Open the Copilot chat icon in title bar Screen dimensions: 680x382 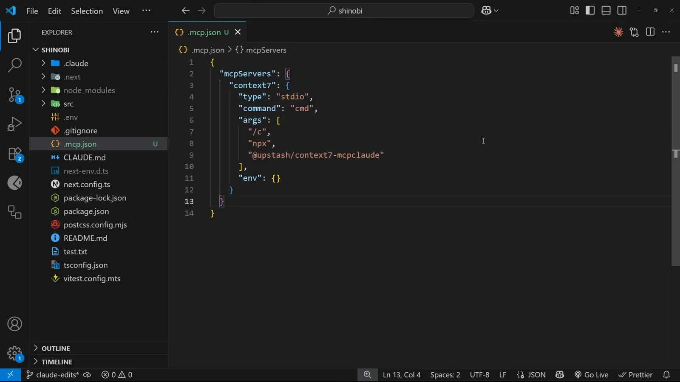pos(486,11)
